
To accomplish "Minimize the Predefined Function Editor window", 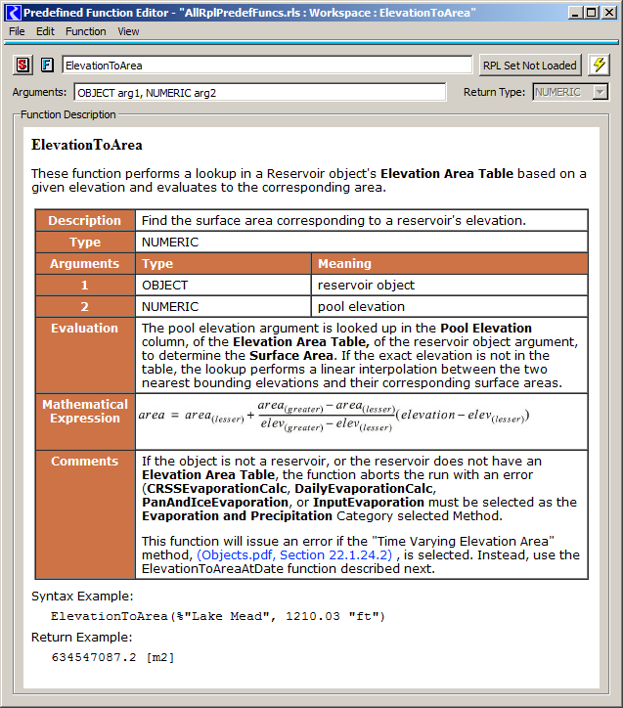I will pyautogui.click(x=574, y=13).
